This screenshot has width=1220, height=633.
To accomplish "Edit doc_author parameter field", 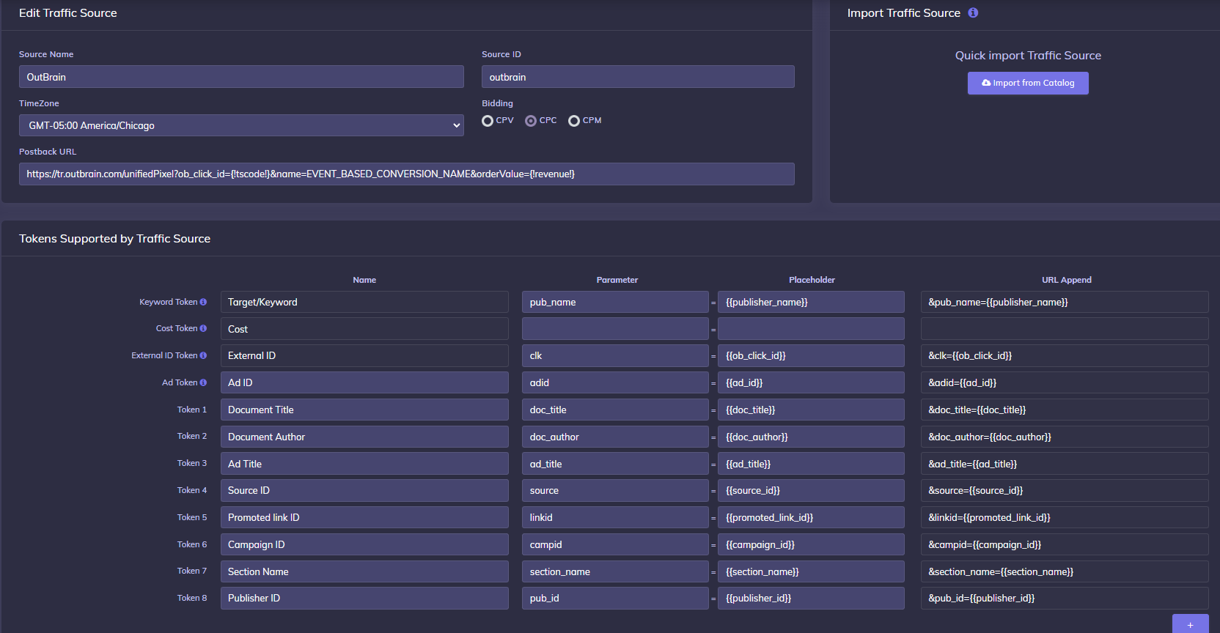I will point(615,437).
